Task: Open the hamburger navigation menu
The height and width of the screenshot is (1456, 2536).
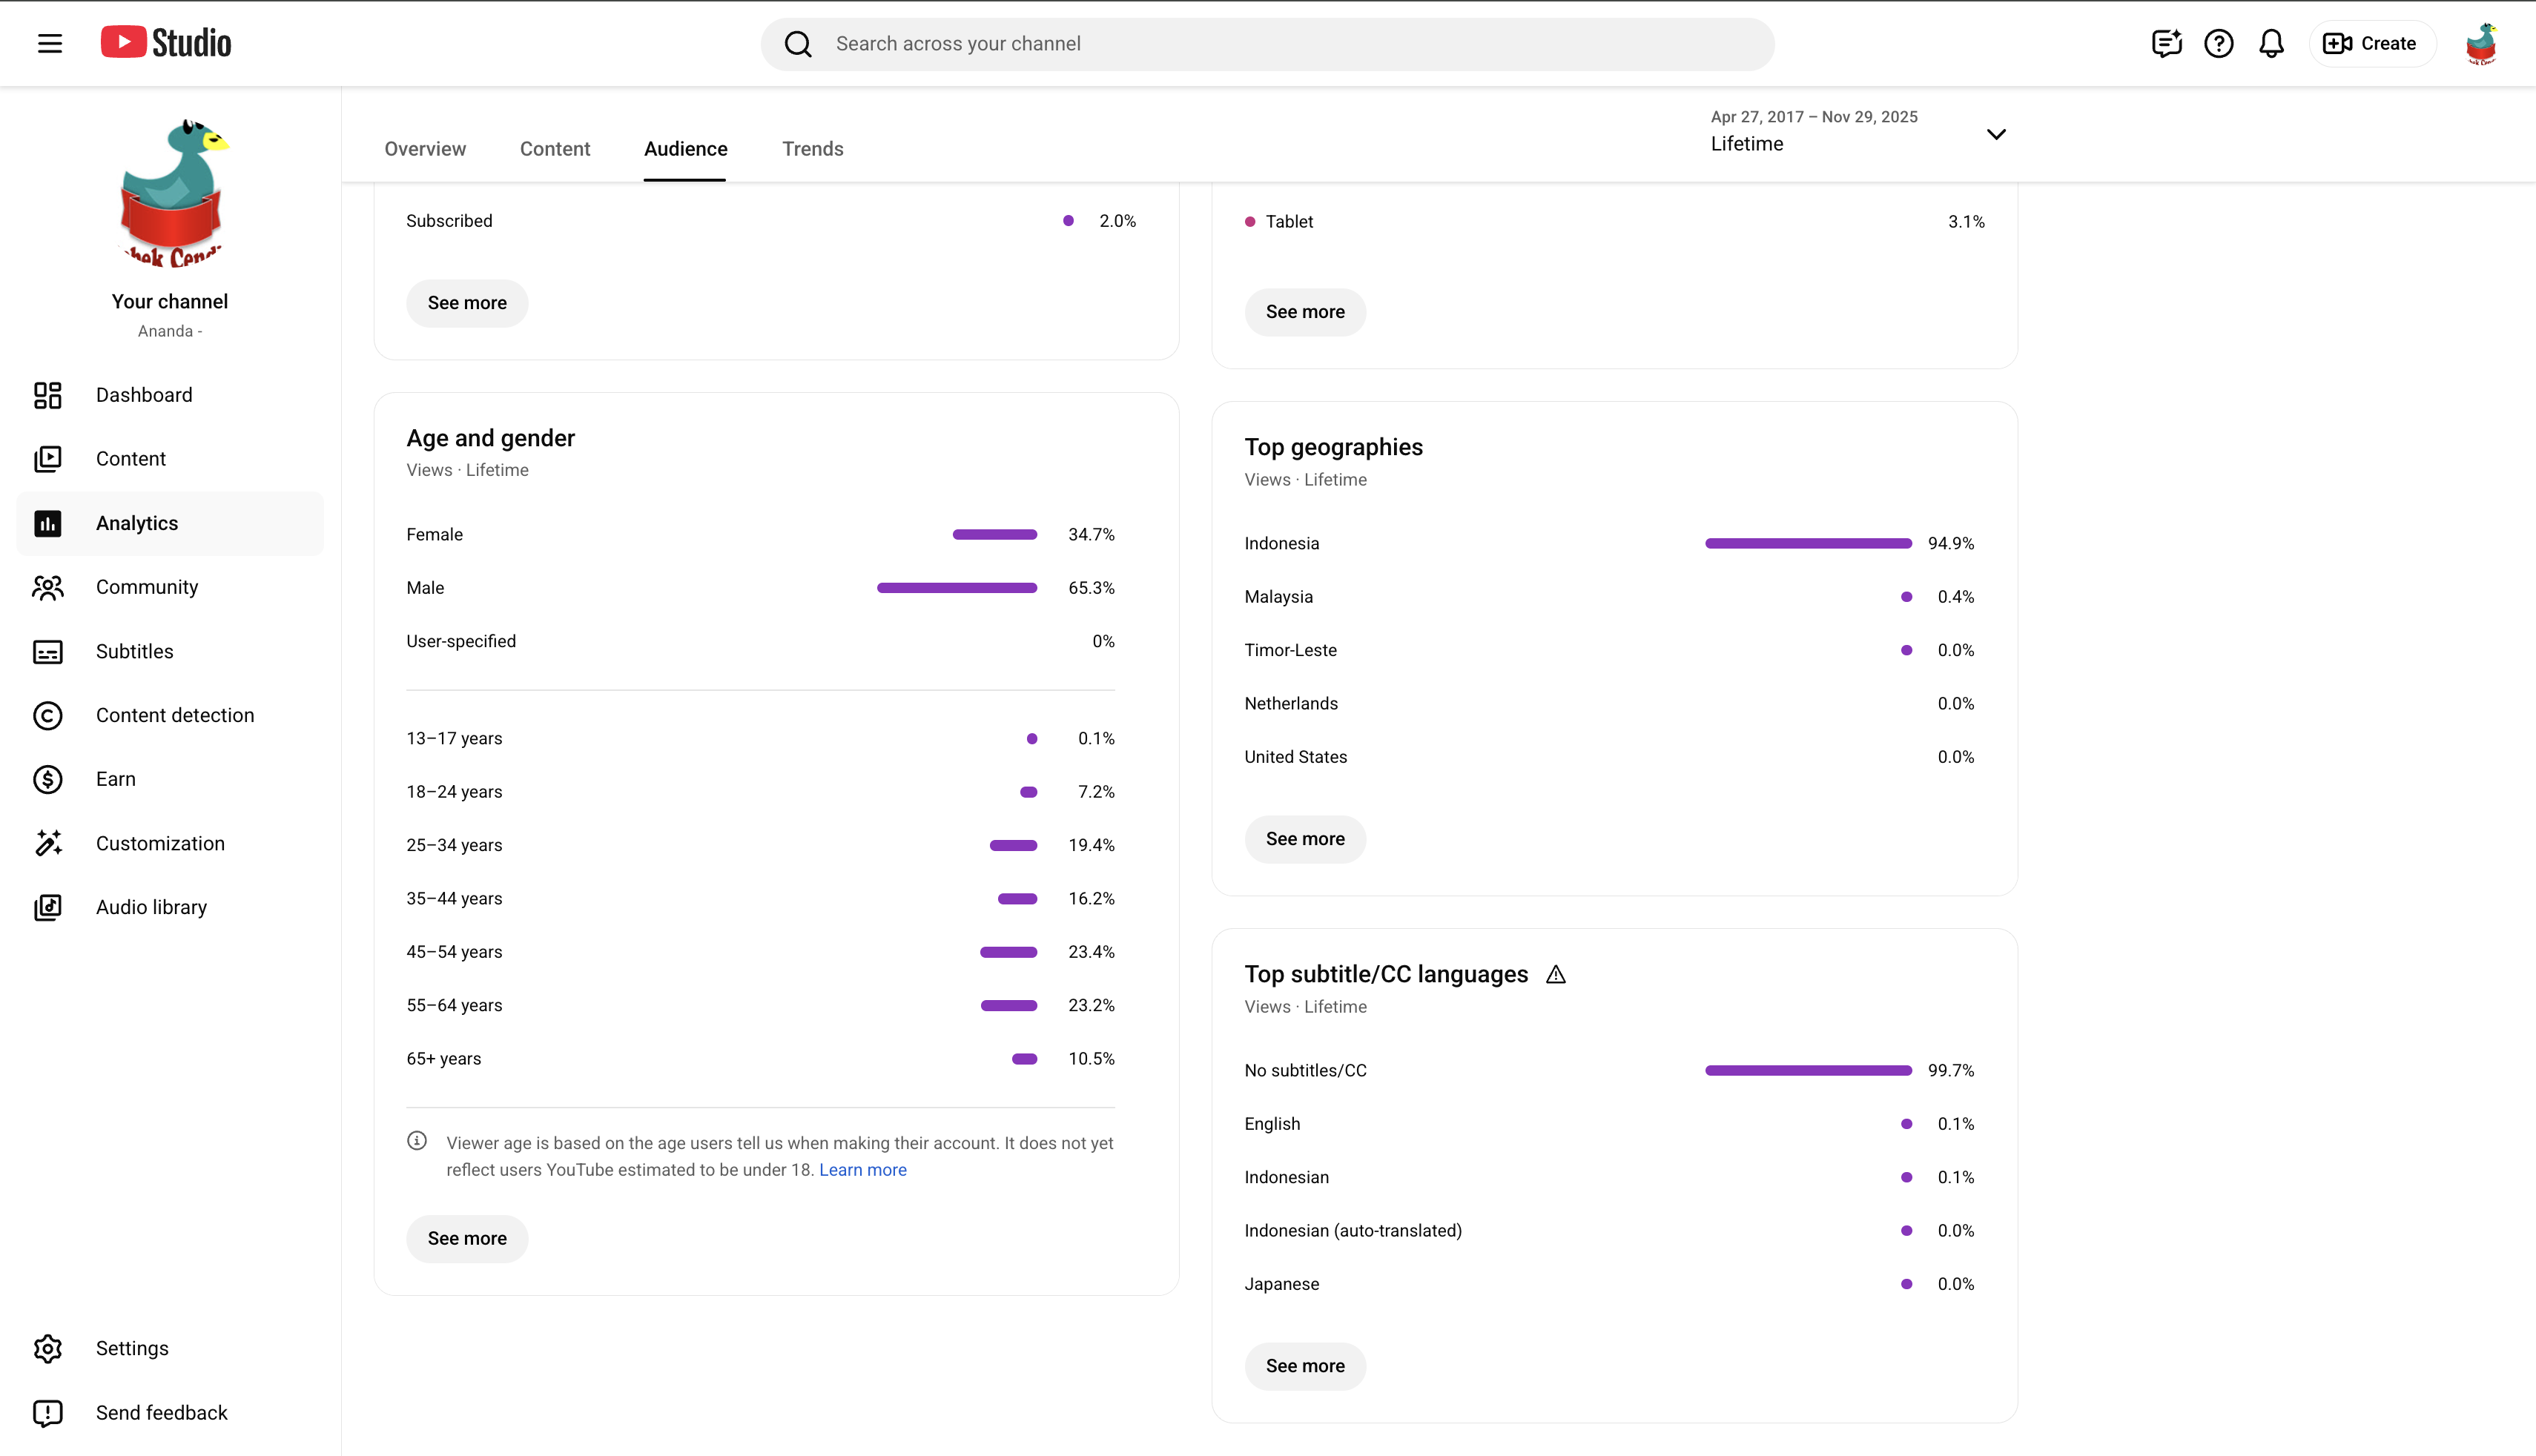Action: pos(50,43)
